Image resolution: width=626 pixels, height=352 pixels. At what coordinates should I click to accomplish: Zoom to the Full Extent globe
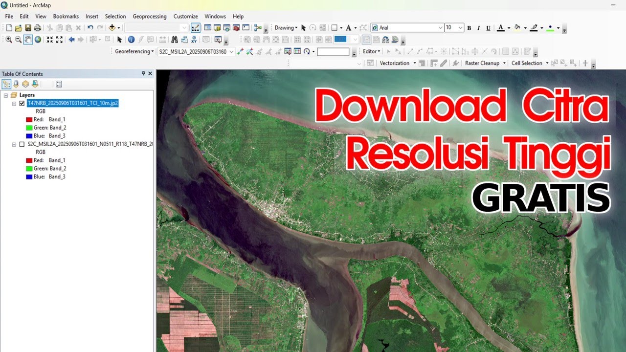(x=38, y=40)
